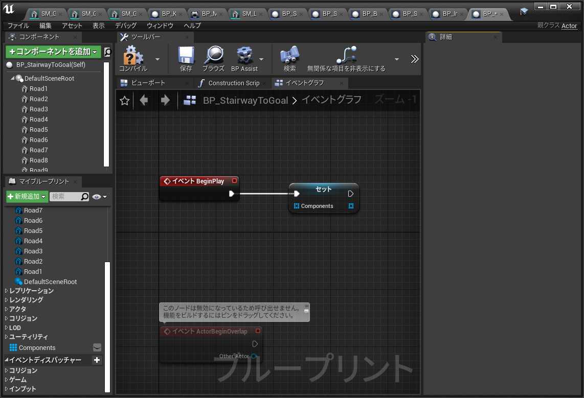Expand toolbar overflow double-chevron
The image size is (584, 398).
pos(415,59)
